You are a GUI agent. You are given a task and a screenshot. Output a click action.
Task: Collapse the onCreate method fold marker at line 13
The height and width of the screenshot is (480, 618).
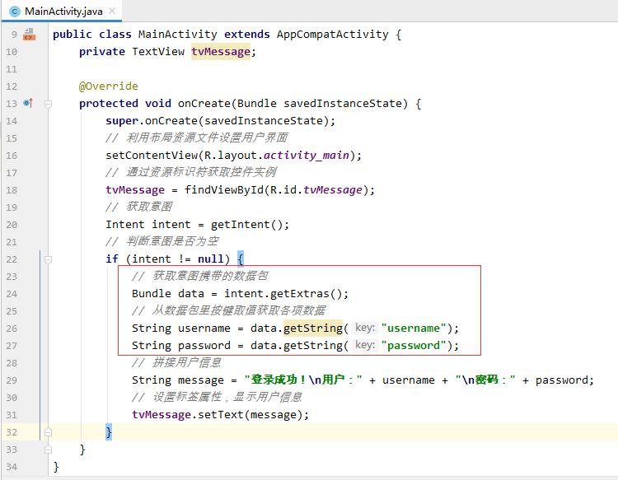[x=48, y=104]
